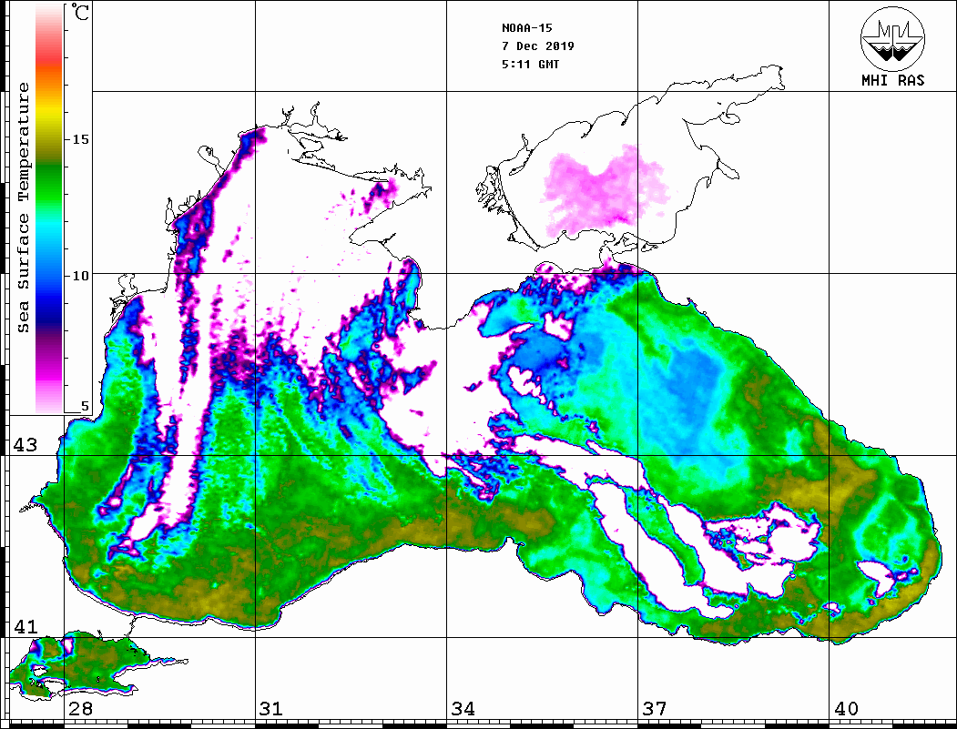
Task: Click latitude label 43
Action: [x=25, y=445]
